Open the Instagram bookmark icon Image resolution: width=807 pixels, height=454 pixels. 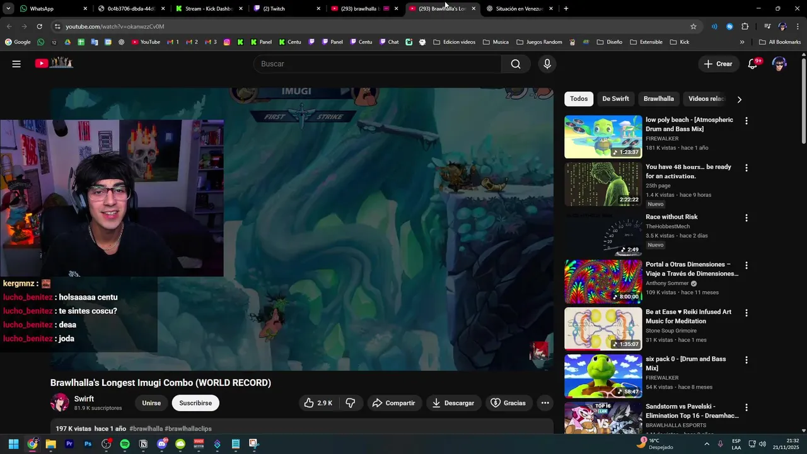click(x=227, y=42)
